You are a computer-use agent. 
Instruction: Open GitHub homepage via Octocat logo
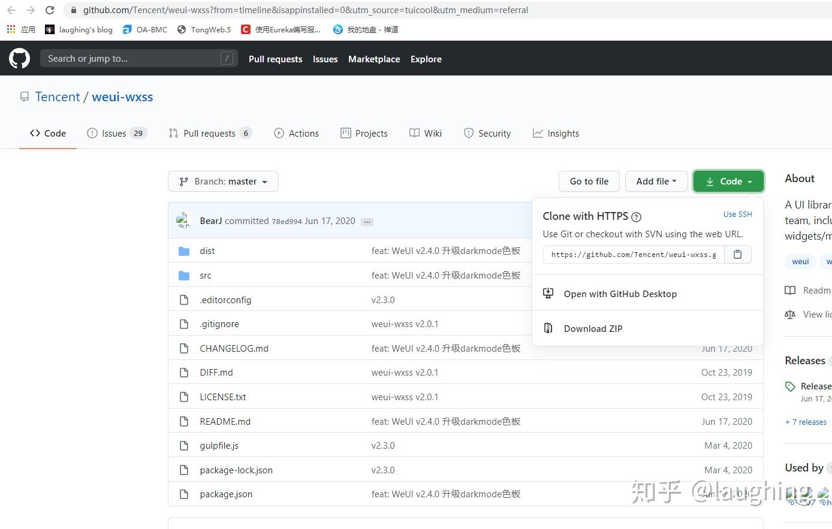click(19, 59)
